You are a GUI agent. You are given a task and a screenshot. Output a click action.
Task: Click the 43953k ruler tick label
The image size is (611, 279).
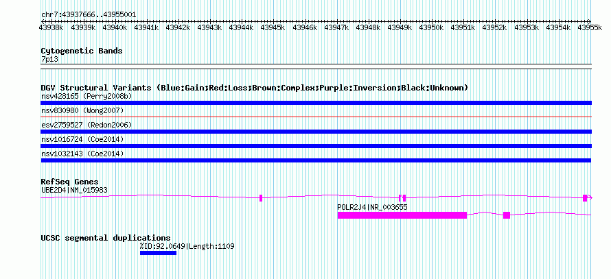[x=527, y=27]
